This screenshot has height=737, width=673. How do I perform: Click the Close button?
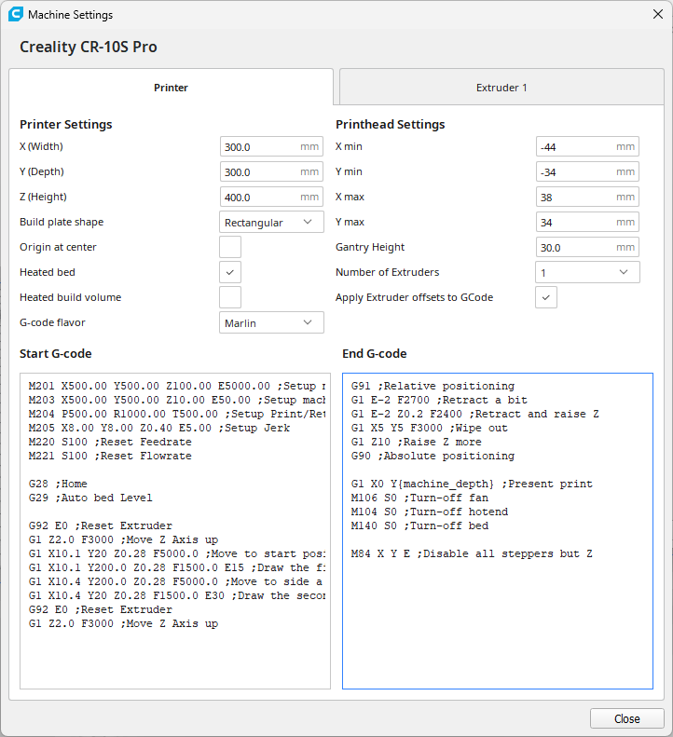[x=627, y=718]
